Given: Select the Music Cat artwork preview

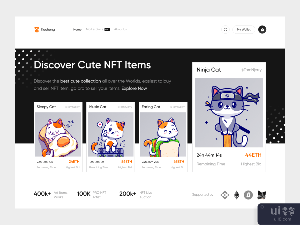Looking at the screenshot, I should pyautogui.click(x=110, y=134).
